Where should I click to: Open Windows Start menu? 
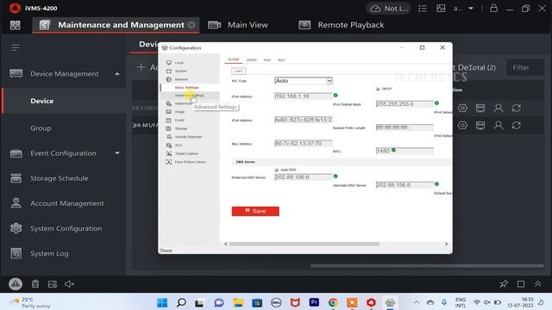coord(162,302)
